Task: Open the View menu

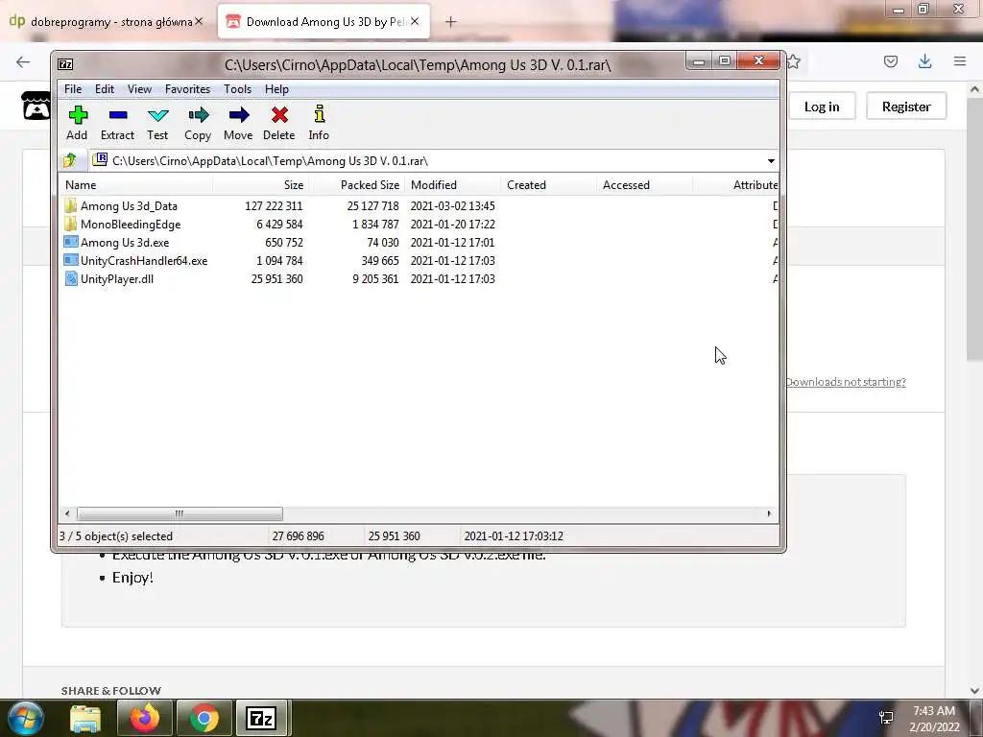Action: pyautogui.click(x=140, y=89)
